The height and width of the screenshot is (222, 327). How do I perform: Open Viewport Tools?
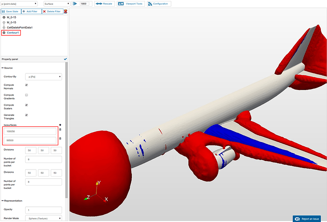coord(131,4)
